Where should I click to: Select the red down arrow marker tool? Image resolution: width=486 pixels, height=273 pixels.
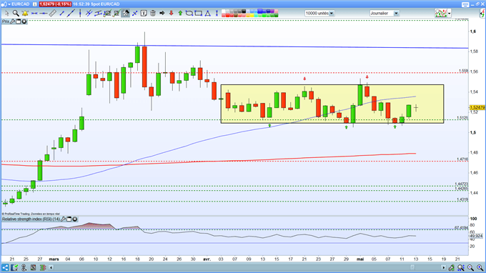click(171, 13)
